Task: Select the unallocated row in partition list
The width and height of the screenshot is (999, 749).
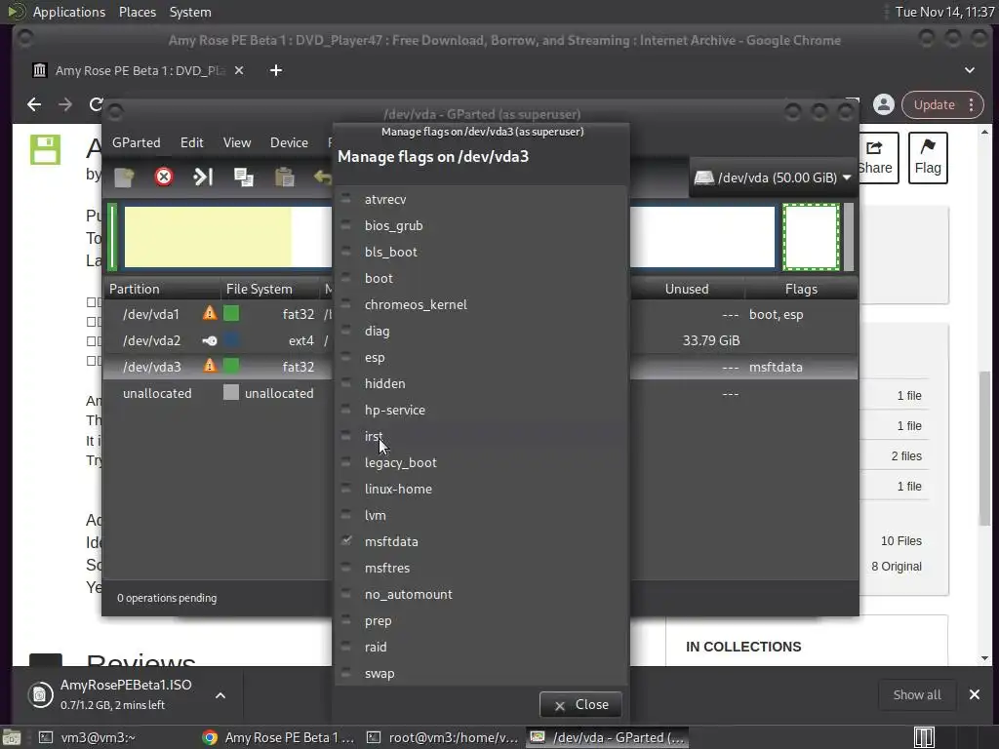Action: (x=218, y=393)
